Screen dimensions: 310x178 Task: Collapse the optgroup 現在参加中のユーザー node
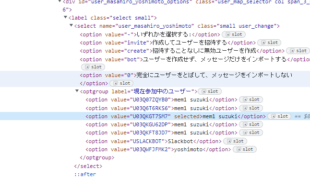point(77,91)
